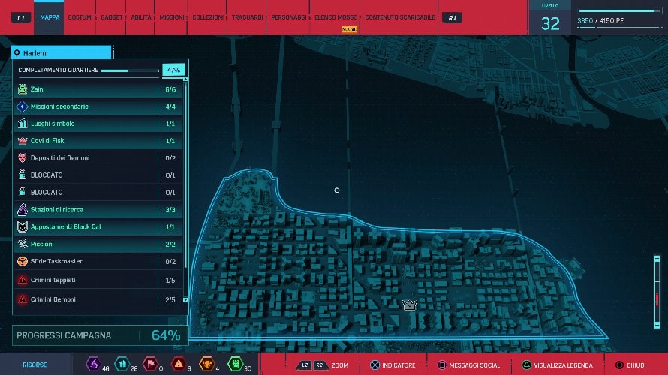668x375 pixels.
Task: Click the Sfide Taskmaster mask icon
Action: 23,261
